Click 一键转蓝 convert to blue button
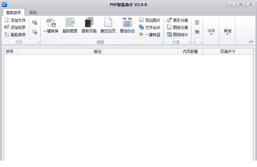Image resolution: width=257 pixels, height=167 pixels. coord(149,35)
